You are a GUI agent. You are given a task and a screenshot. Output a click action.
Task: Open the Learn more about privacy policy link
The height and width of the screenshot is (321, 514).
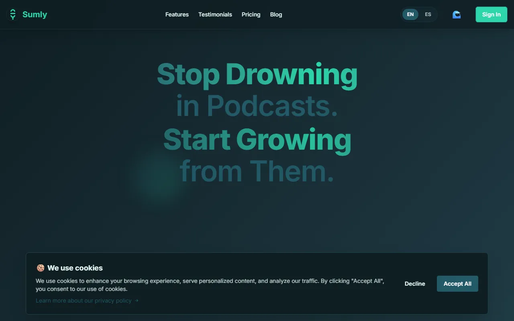[x=84, y=301]
